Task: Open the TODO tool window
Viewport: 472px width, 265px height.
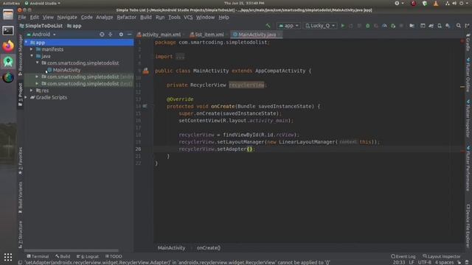Action: (x=114, y=256)
